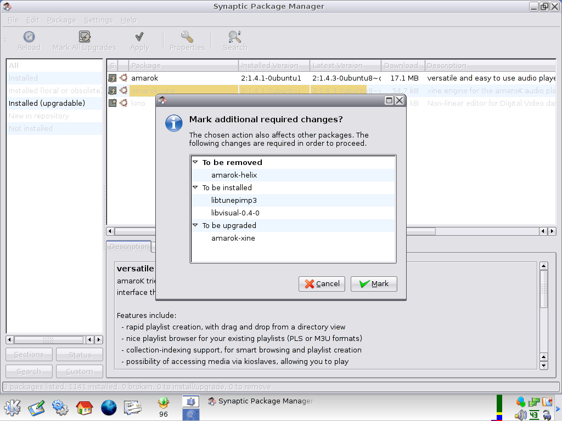Confirm changes with the Mark button

(374, 284)
